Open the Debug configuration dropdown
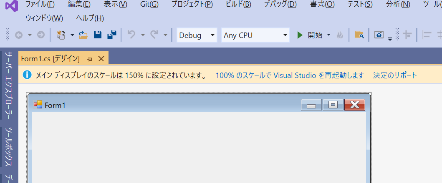Viewport: 442px width, 183px height. pyautogui.click(x=197, y=35)
